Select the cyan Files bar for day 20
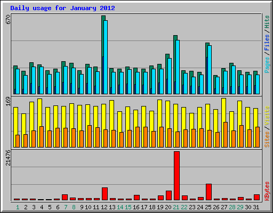The width and height of the screenshot is (273, 213). point(170,76)
